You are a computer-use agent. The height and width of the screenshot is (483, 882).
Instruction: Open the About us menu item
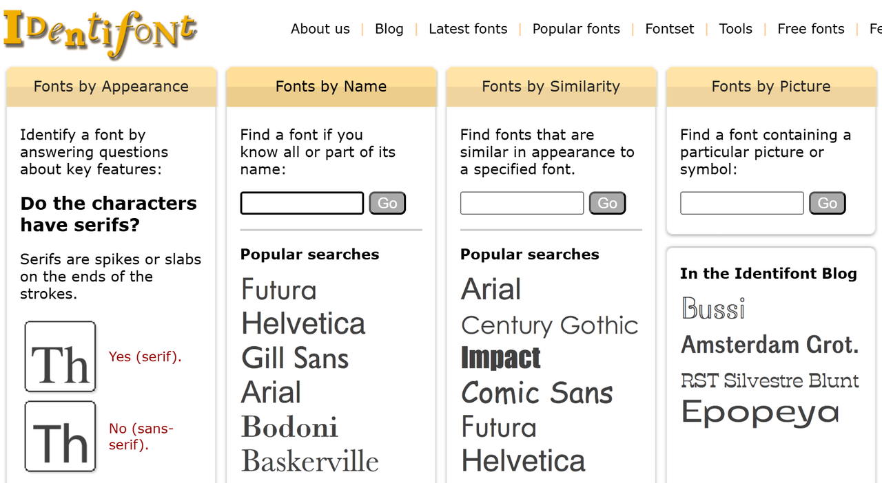[x=320, y=29]
